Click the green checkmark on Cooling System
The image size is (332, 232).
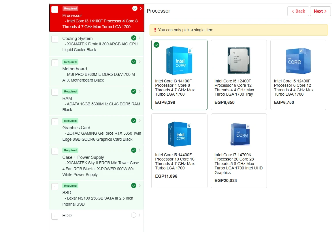click(133, 38)
